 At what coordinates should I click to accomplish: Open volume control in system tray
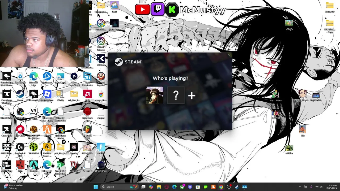pos(321,187)
